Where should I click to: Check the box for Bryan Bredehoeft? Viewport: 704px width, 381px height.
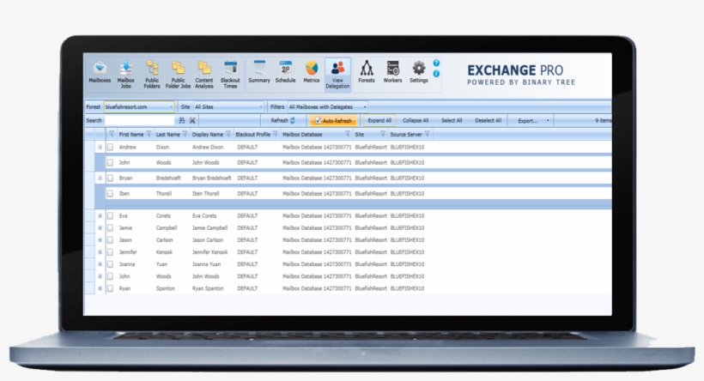click(x=110, y=178)
